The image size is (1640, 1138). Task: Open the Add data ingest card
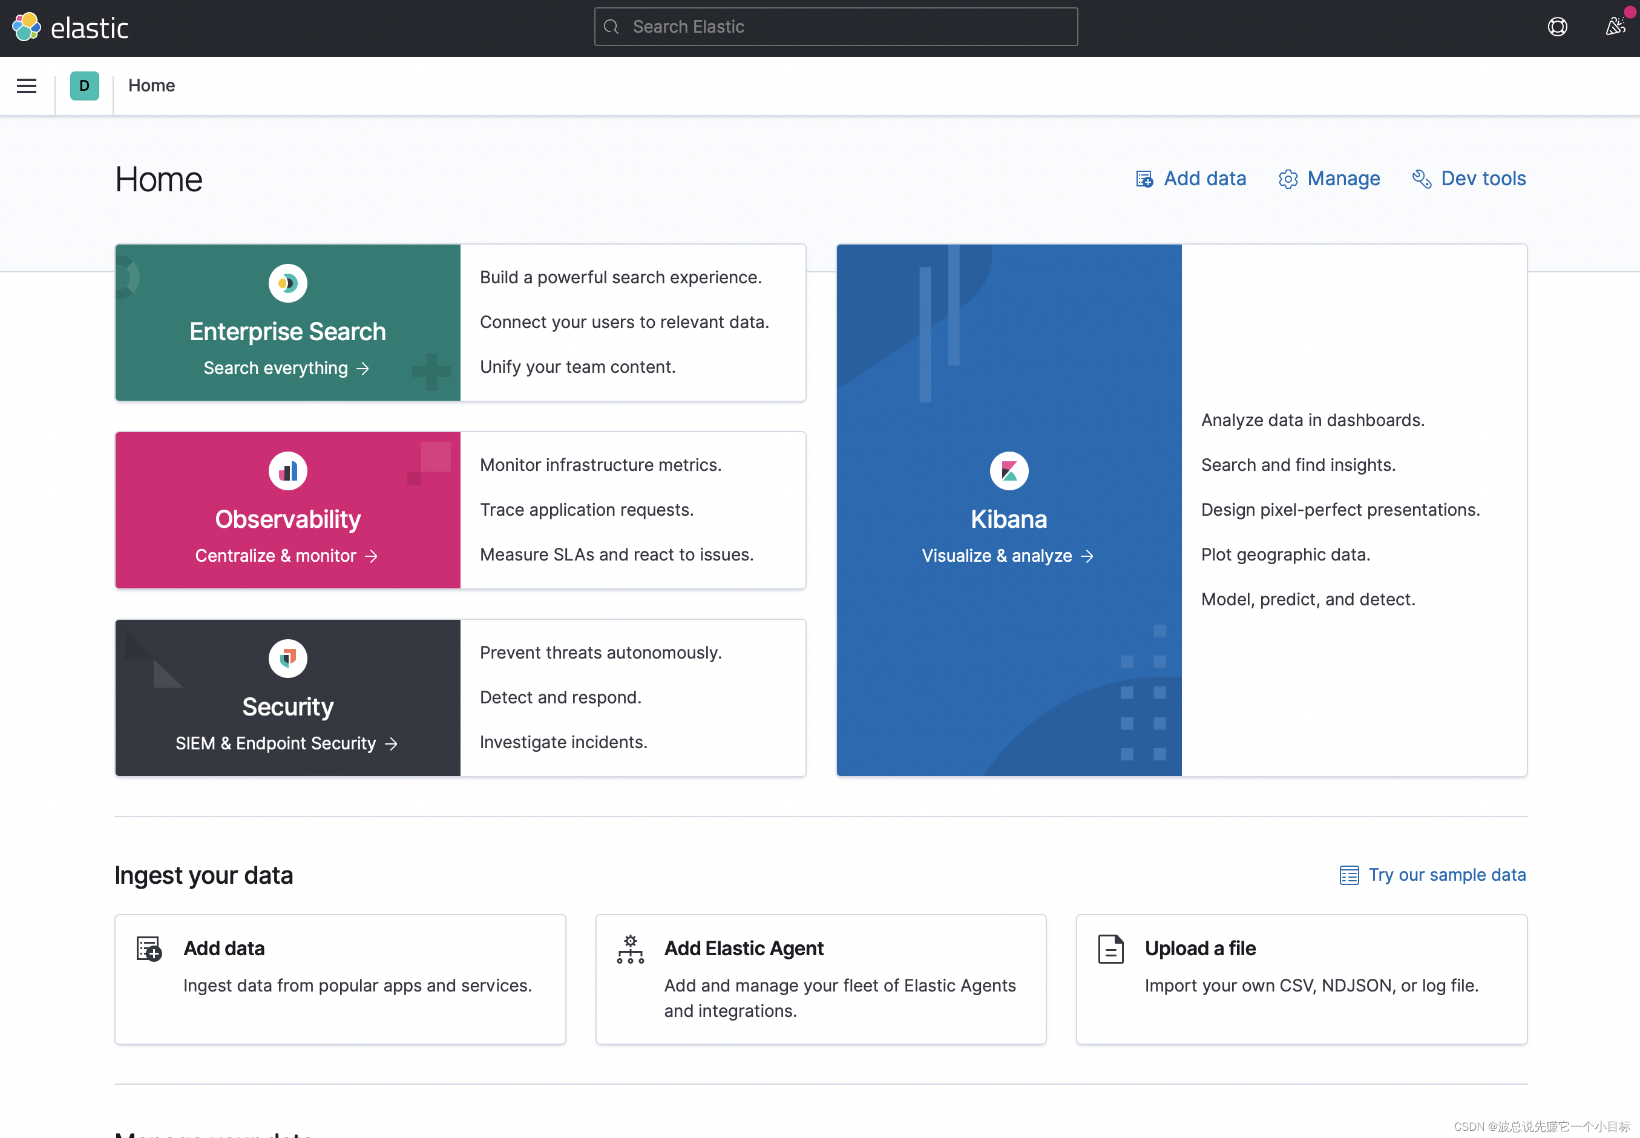tap(340, 979)
